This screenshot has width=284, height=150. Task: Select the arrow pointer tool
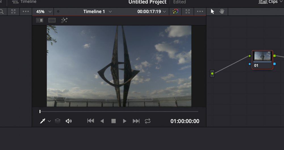(x=212, y=11)
